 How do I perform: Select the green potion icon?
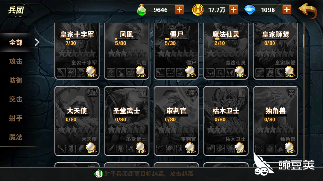coord(142,10)
